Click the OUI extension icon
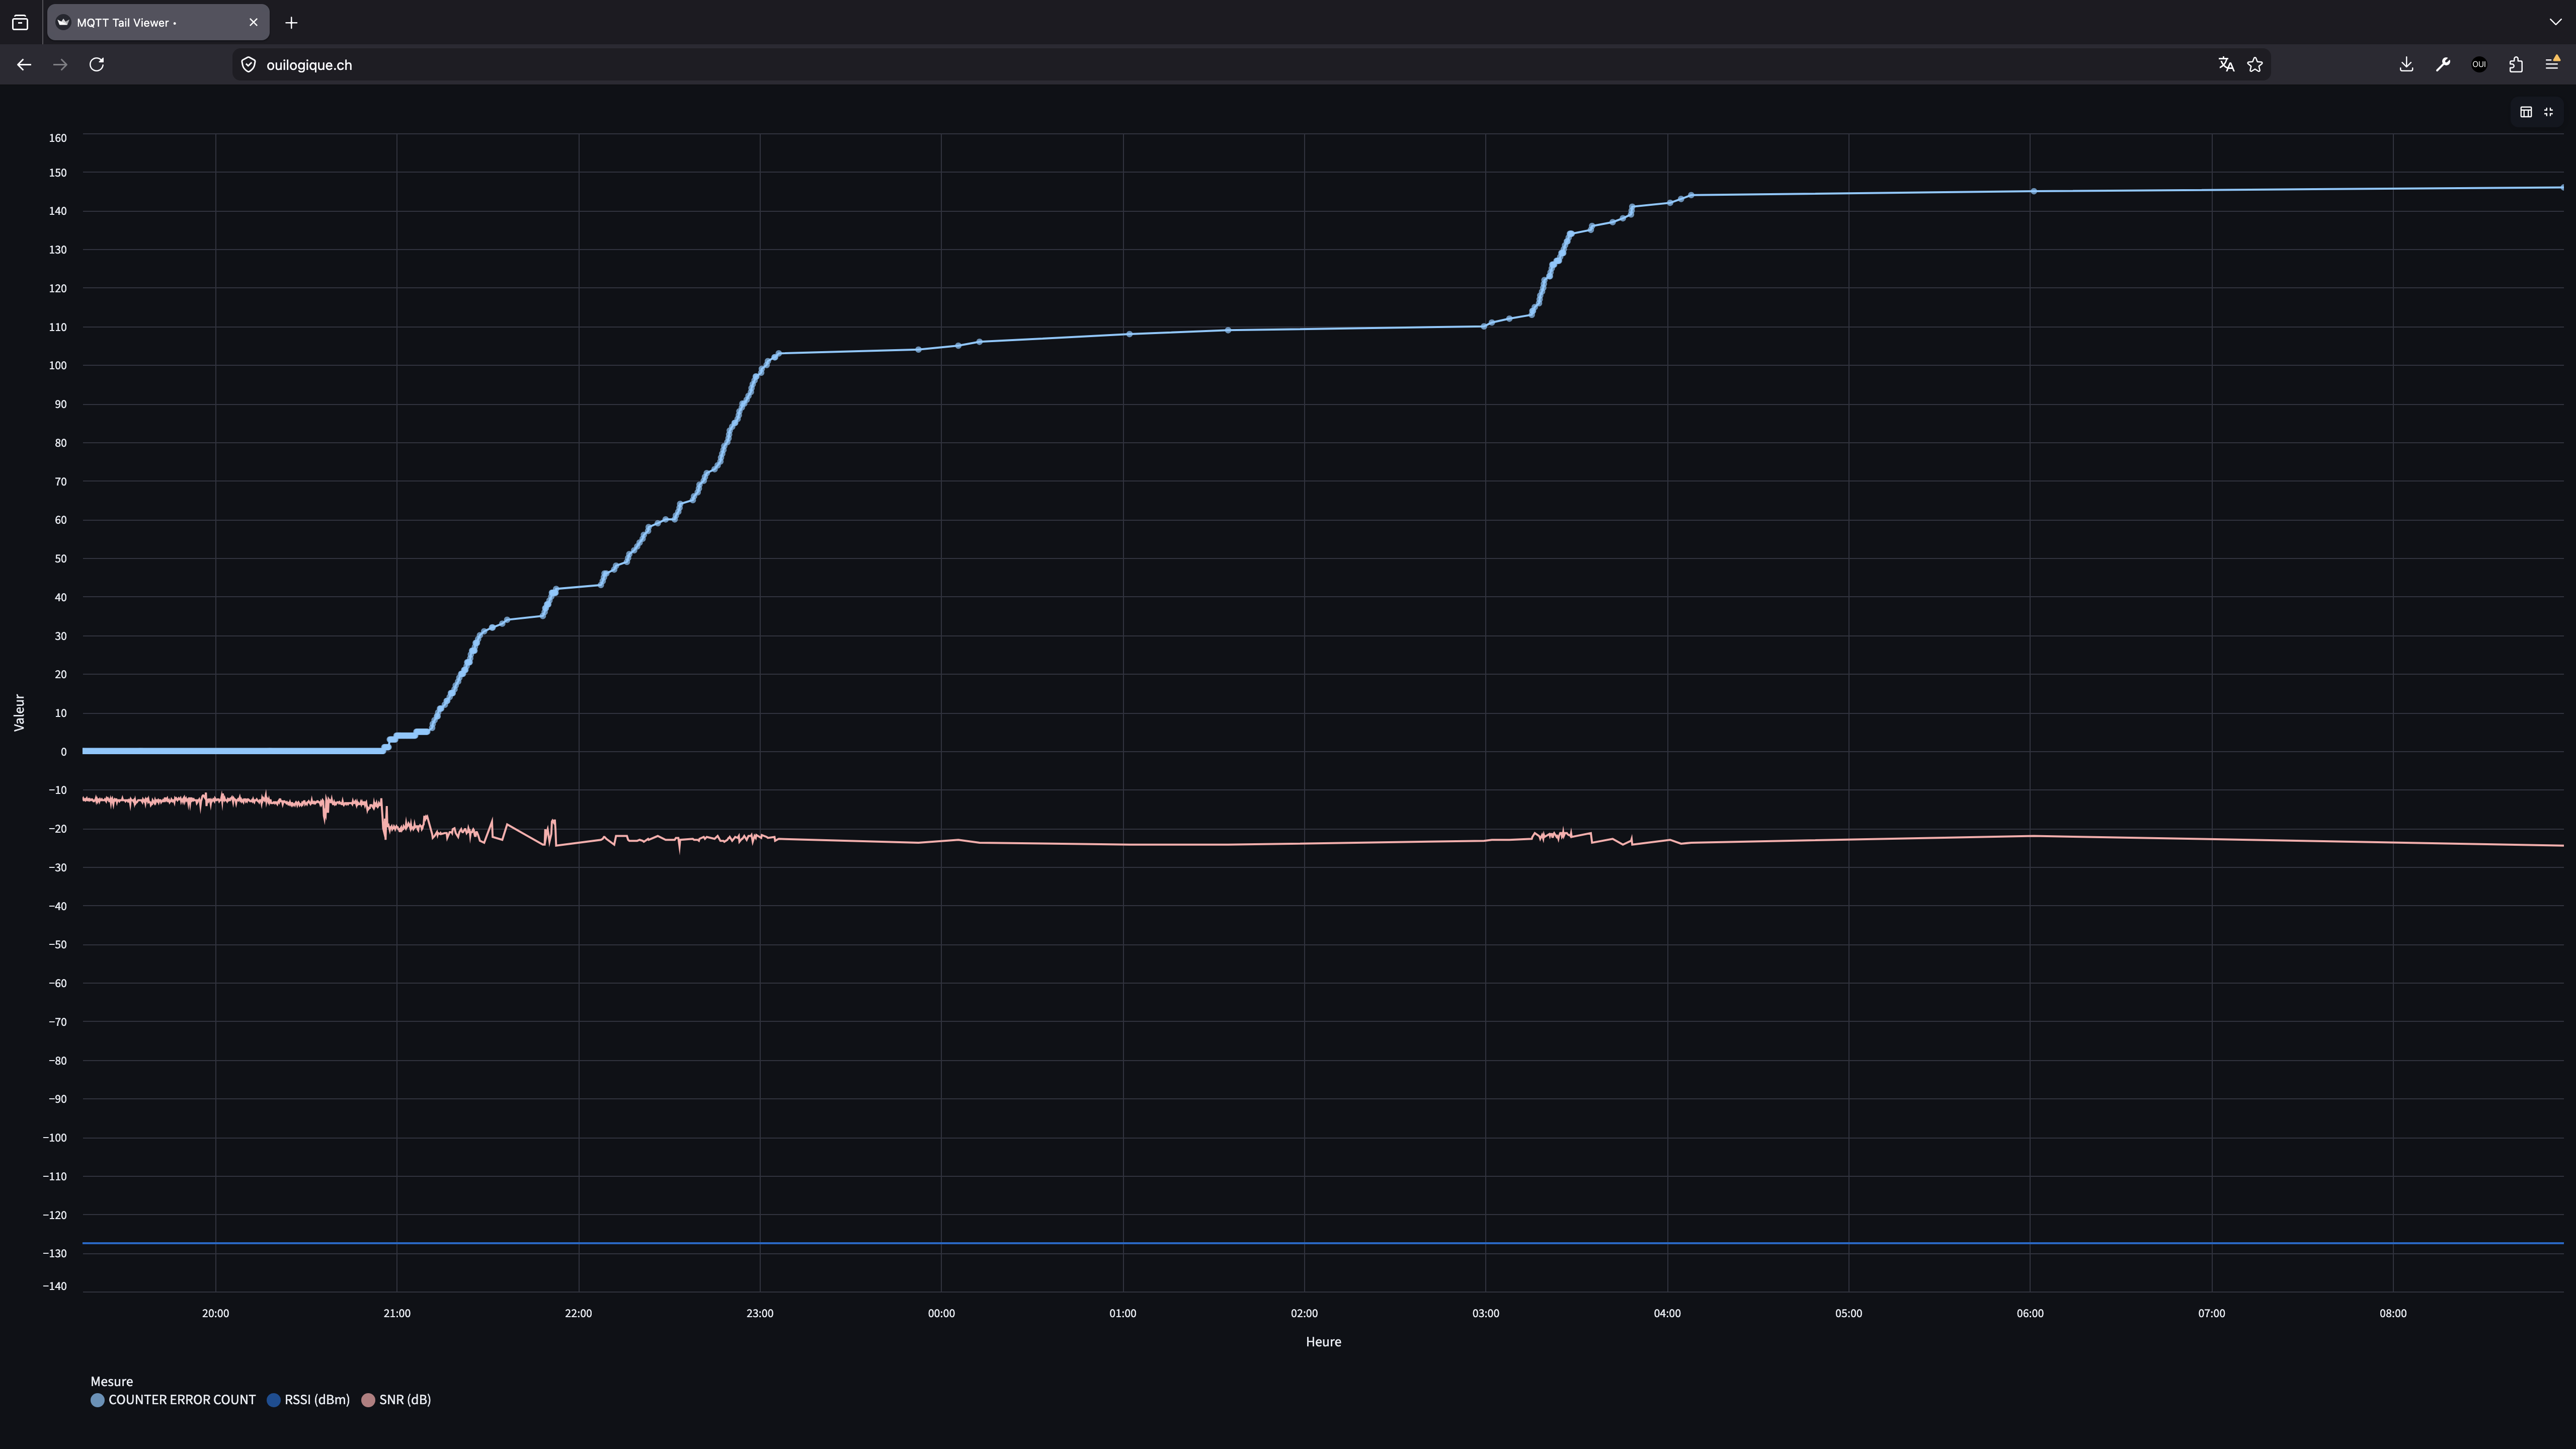 tap(2479, 64)
